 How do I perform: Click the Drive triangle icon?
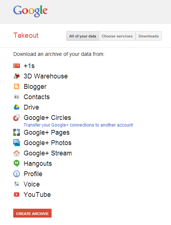click(17, 107)
